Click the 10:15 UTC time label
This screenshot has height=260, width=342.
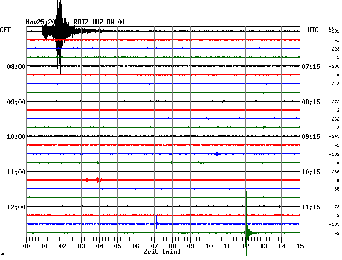pyautogui.click(x=311, y=172)
